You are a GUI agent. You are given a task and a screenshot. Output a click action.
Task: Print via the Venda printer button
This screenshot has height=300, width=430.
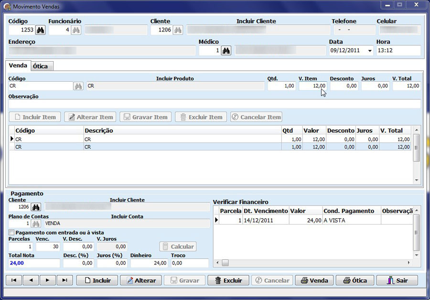coord(314,280)
